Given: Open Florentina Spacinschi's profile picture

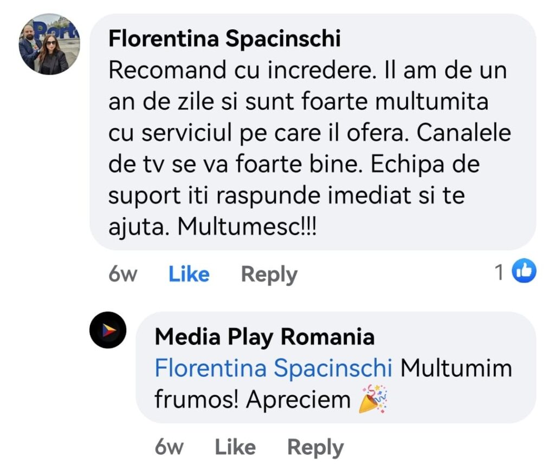Looking at the screenshot, I should (49, 44).
